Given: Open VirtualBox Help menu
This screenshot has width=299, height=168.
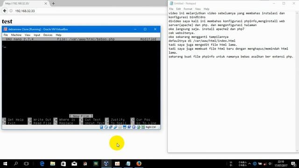Looking at the screenshot, I should click(x=58, y=35).
